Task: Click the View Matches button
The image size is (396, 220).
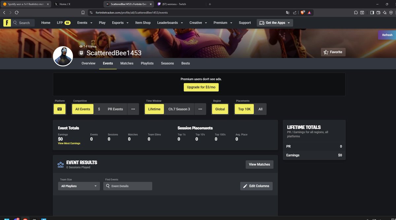Action: pyautogui.click(x=259, y=165)
